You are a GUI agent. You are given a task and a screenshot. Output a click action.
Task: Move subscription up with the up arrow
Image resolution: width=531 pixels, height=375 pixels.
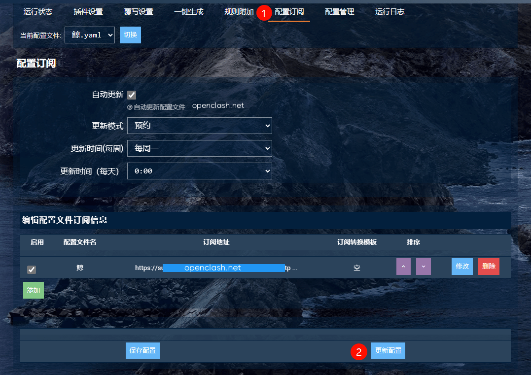pyautogui.click(x=403, y=267)
